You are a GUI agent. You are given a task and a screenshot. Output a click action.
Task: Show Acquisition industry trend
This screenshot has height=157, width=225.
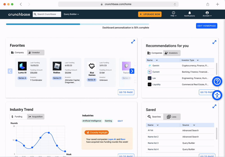36,117
